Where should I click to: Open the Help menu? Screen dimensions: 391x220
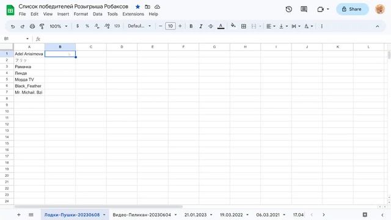153,14
